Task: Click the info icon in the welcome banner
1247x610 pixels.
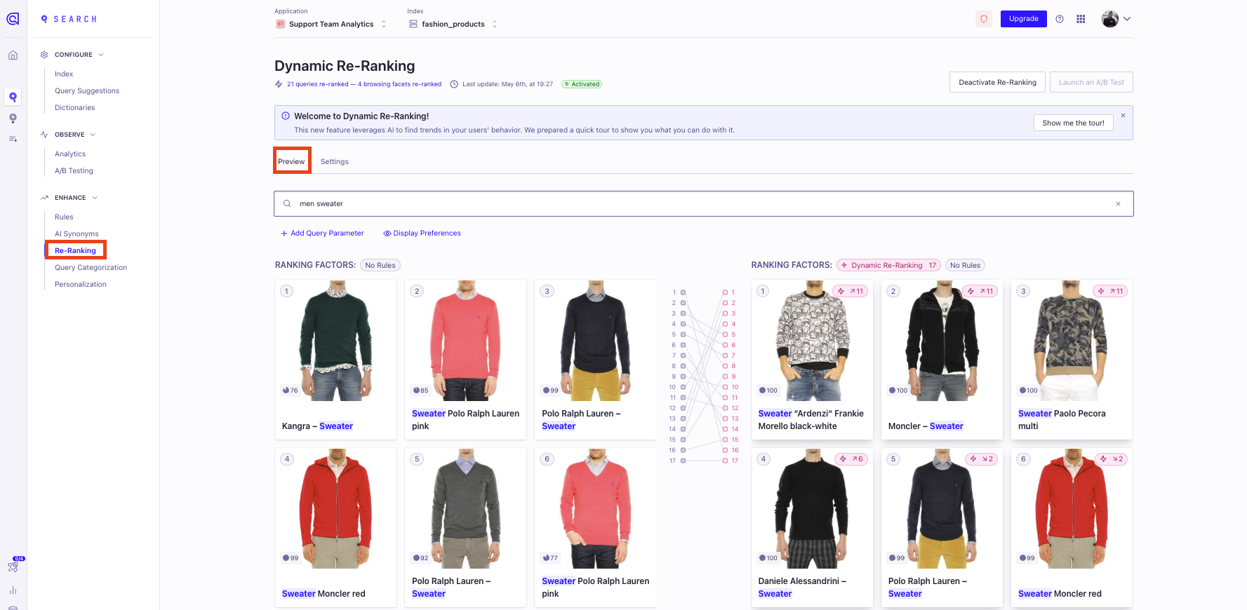Action: coord(286,116)
